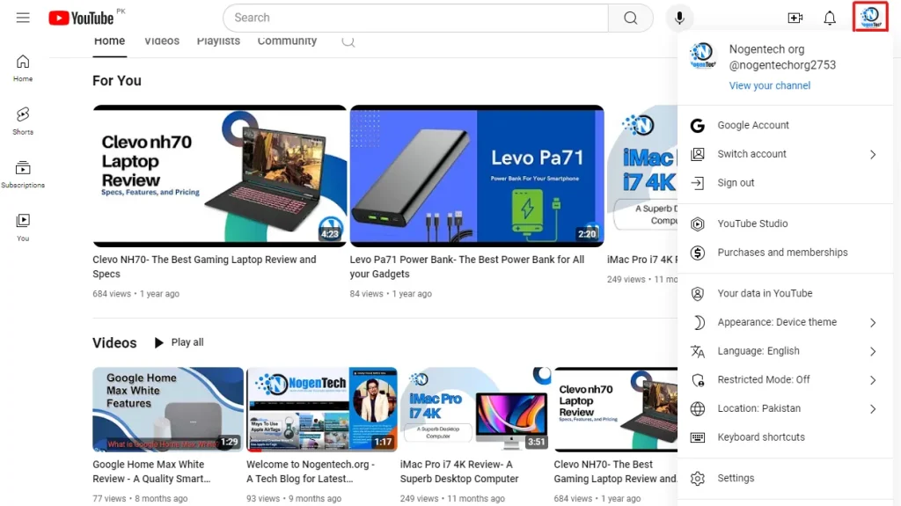Viewport: 901px width, 506px height.
Task: Click Your data shield icon
Action: [x=698, y=293]
